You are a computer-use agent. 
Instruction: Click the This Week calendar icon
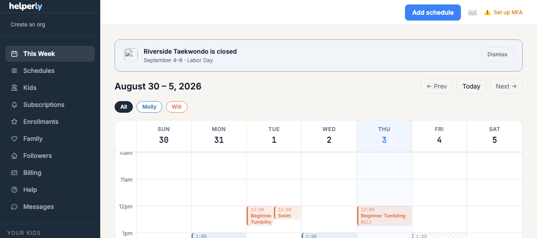(14, 54)
